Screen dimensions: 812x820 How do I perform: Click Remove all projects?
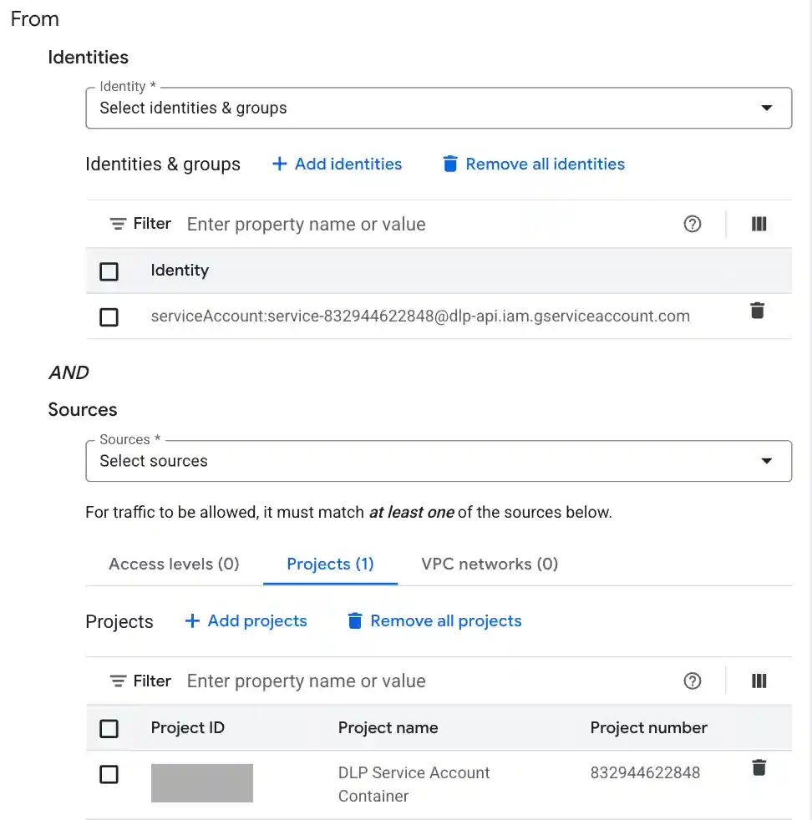point(434,620)
